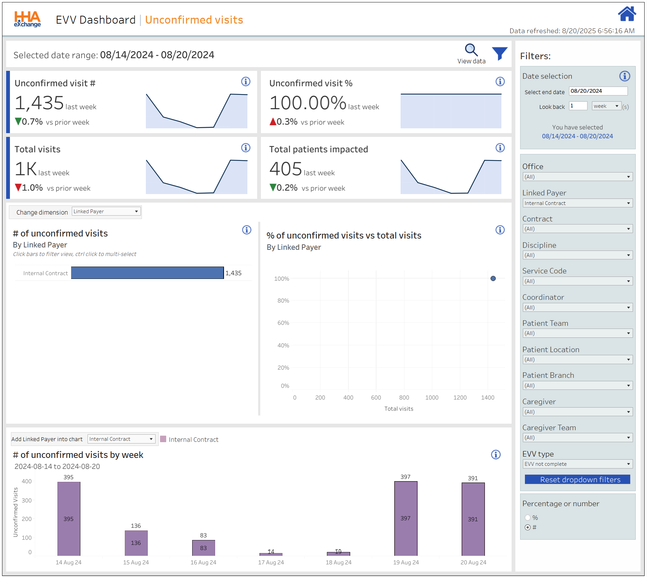The width and height of the screenshot is (647, 577).
Task: Click Date selection info icon
Action: pos(624,76)
